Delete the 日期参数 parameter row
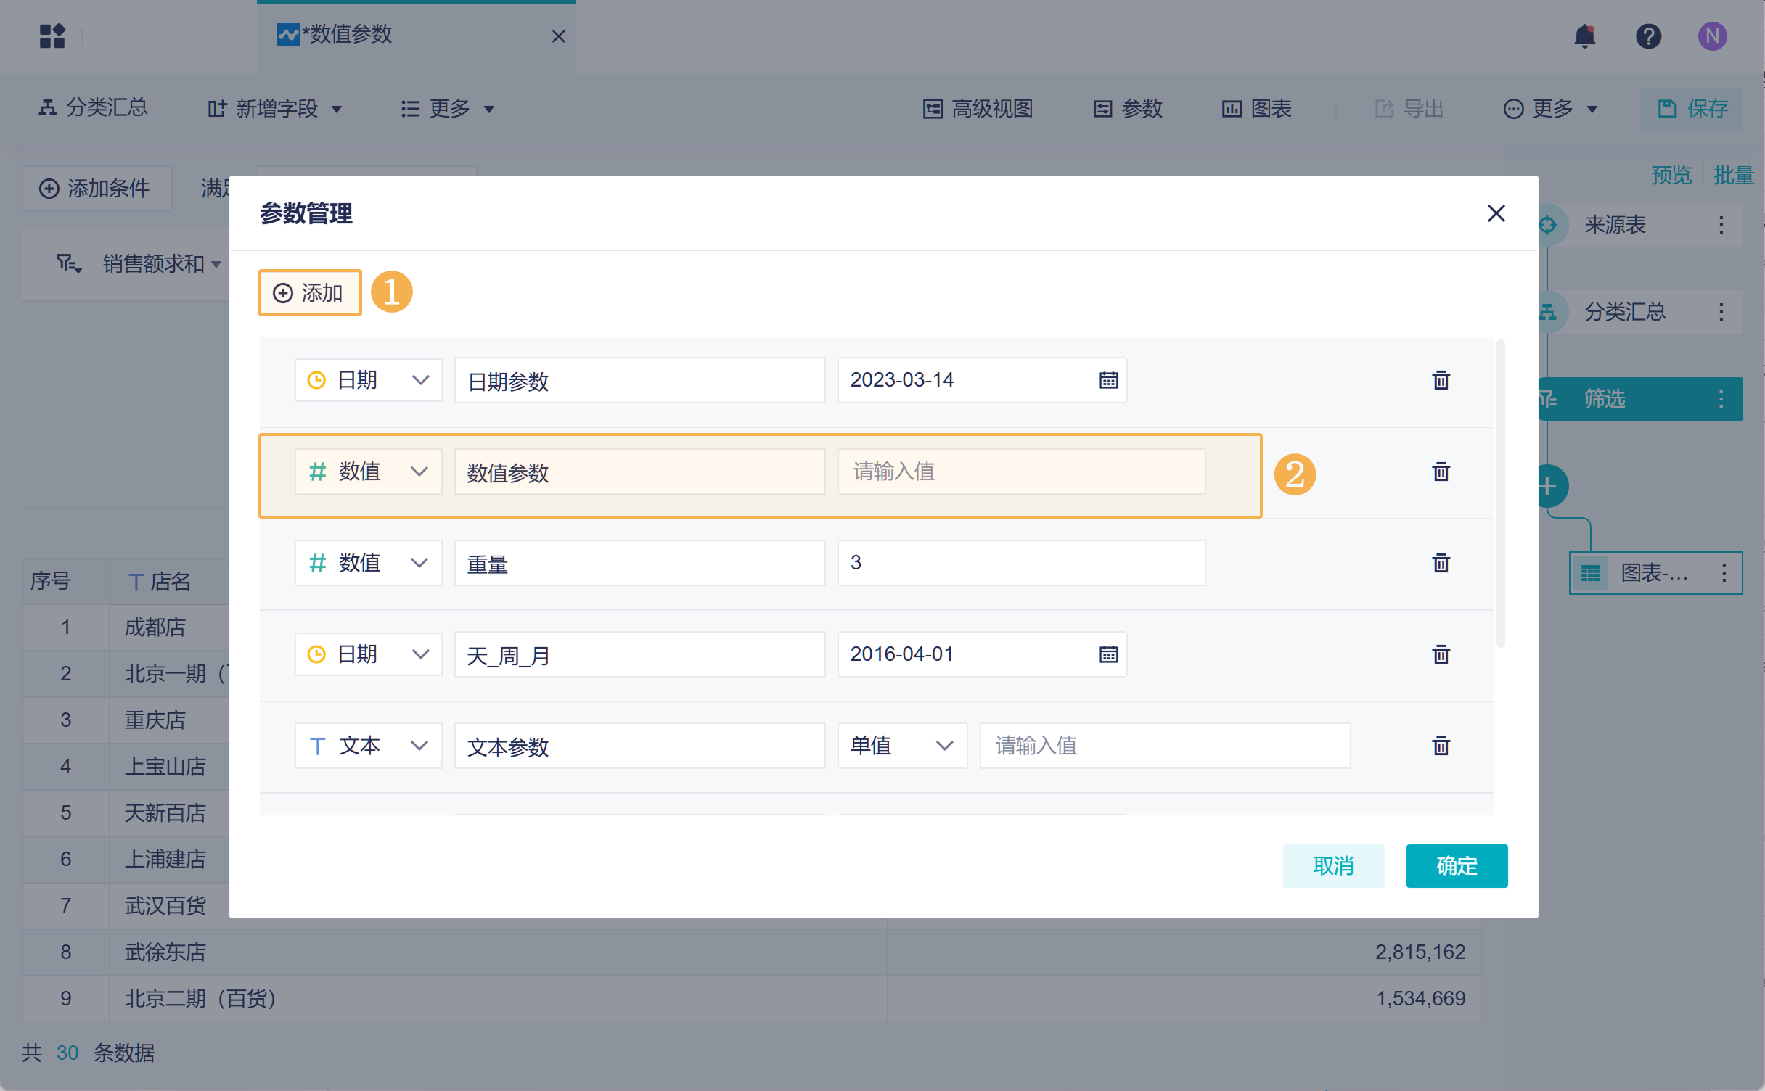Viewport: 1765px width, 1091px height. tap(1441, 380)
